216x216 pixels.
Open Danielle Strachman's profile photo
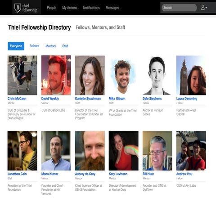point(90,75)
